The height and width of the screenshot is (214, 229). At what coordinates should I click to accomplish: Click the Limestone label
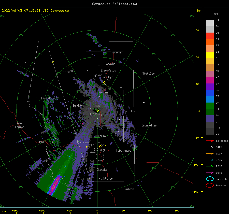(x=48, y=98)
